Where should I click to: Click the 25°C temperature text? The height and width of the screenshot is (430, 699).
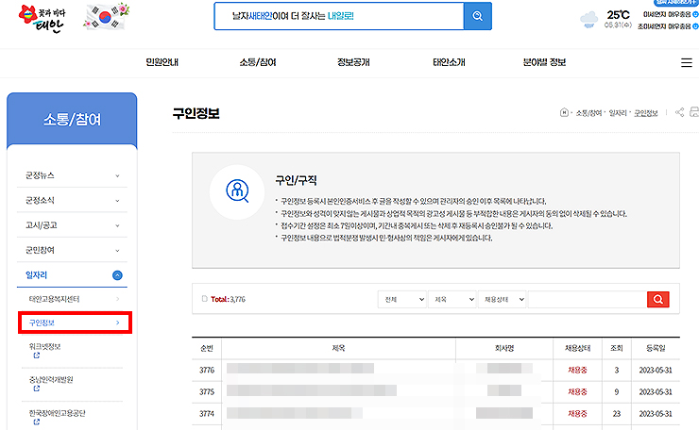tap(618, 15)
